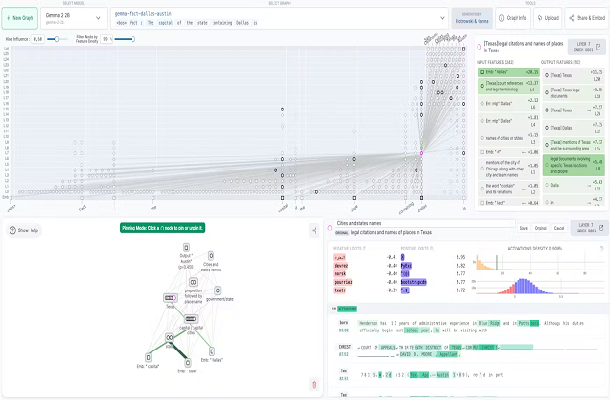Show Help in subgraph panel
Screen dimensions: 610x400
(x=24, y=230)
